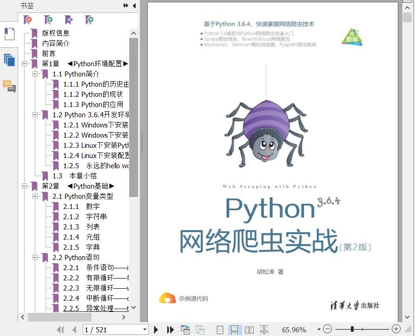Click the delete bookmark icon
This screenshot has width=415, height=336.
coord(27,20)
